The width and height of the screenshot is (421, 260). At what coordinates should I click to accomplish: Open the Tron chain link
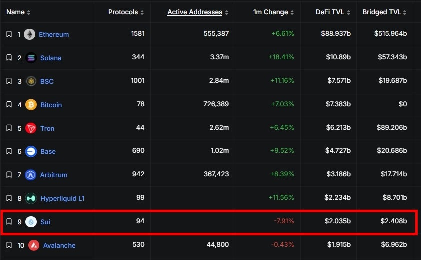pos(47,128)
